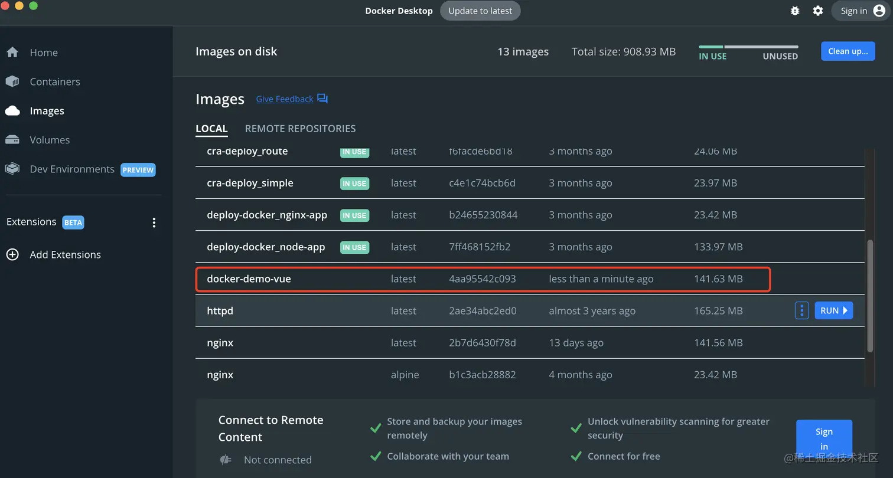Click '13 days ago' created text
This screenshot has height=478, width=893.
(576, 342)
